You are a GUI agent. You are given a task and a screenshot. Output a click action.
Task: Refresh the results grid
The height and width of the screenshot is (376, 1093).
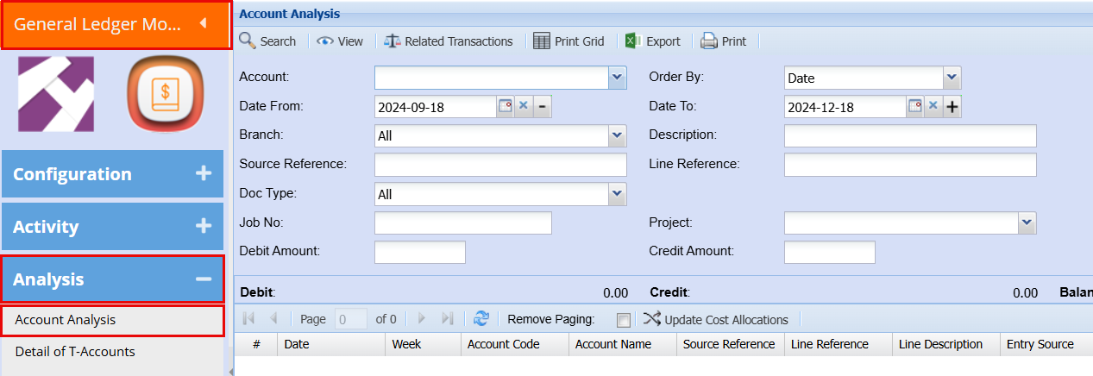coord(482,319)
